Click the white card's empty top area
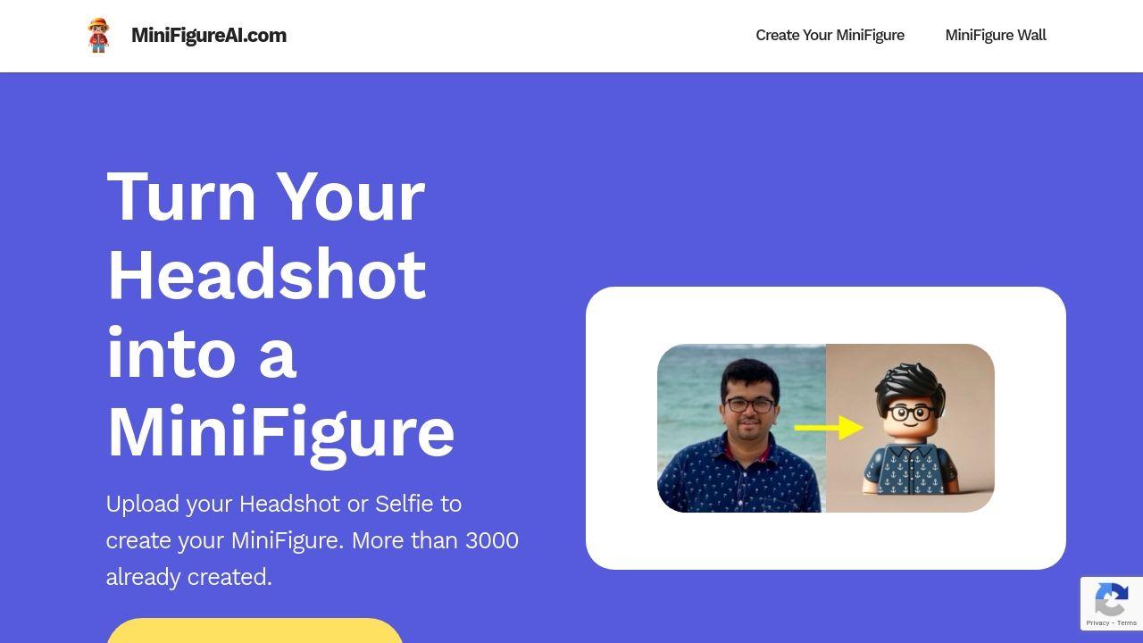 826,314
